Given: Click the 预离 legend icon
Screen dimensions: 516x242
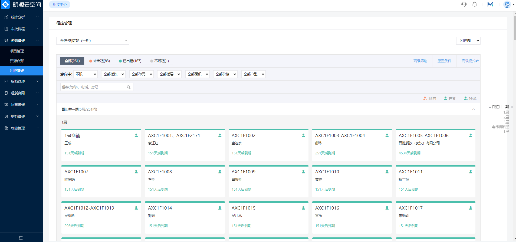Looking at the screenshot, I should [466, 98].
